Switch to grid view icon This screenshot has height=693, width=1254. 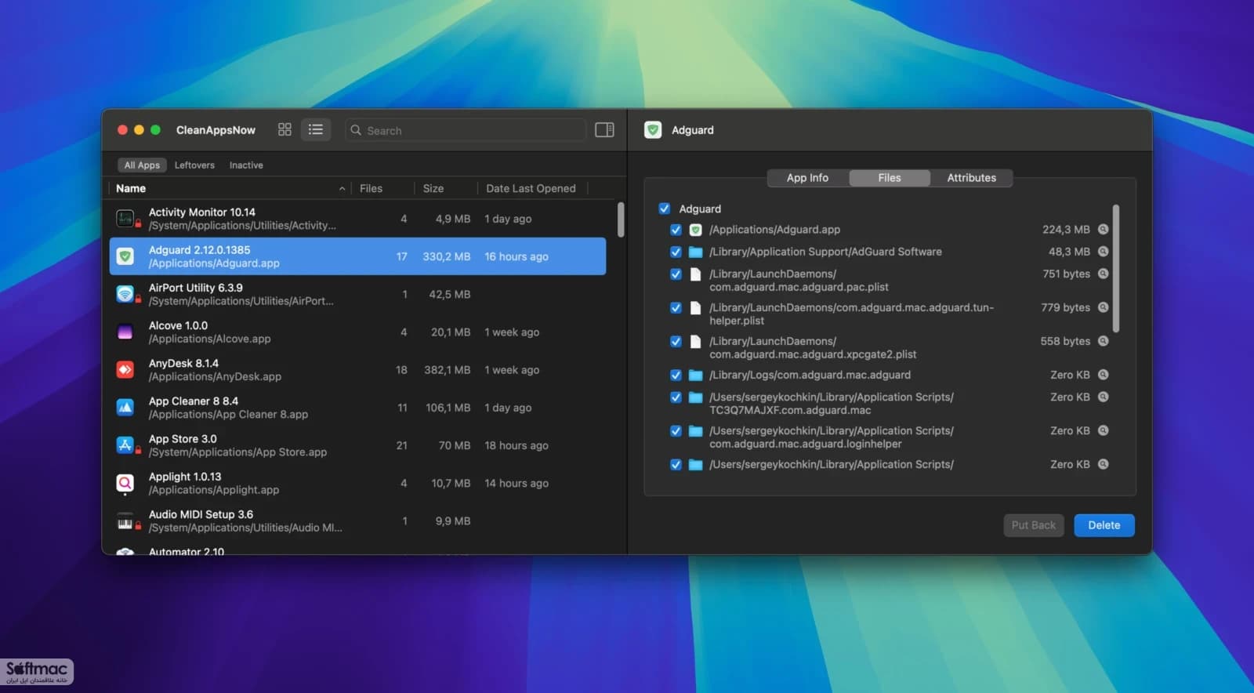[285, 129]
